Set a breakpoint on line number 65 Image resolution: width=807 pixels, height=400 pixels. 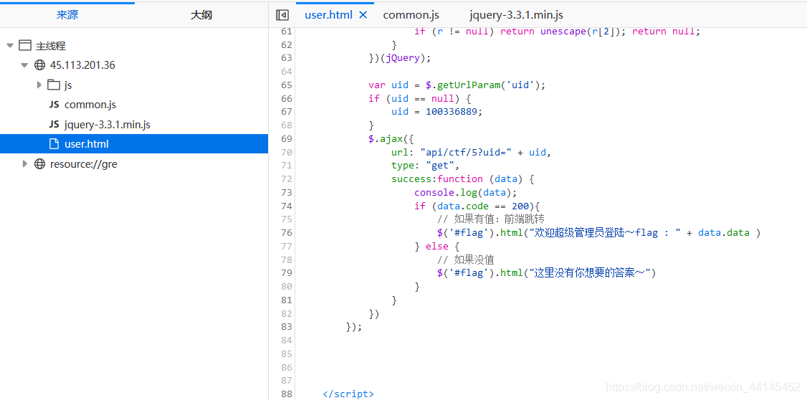(287, 85)
